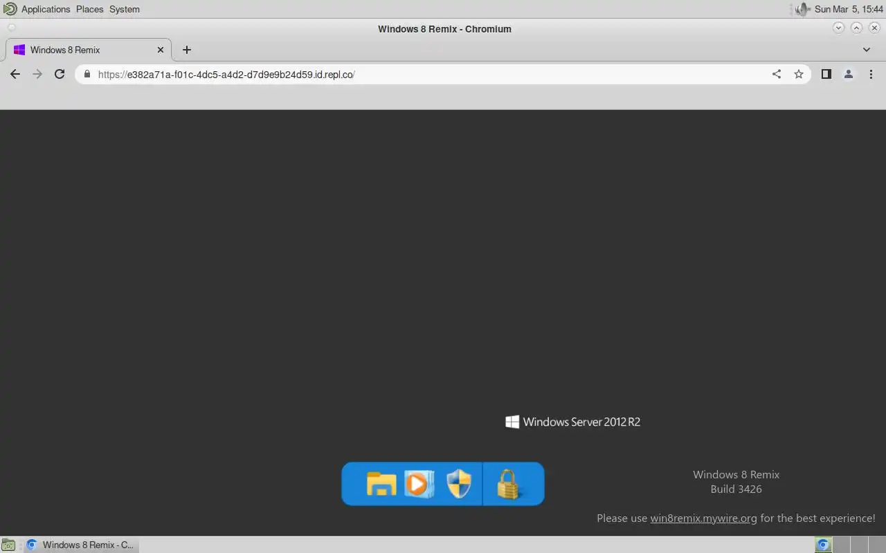Click the MATE logo in top panel
The width and height of the screenshot is (886, 553).
click(x=10, y=9)
